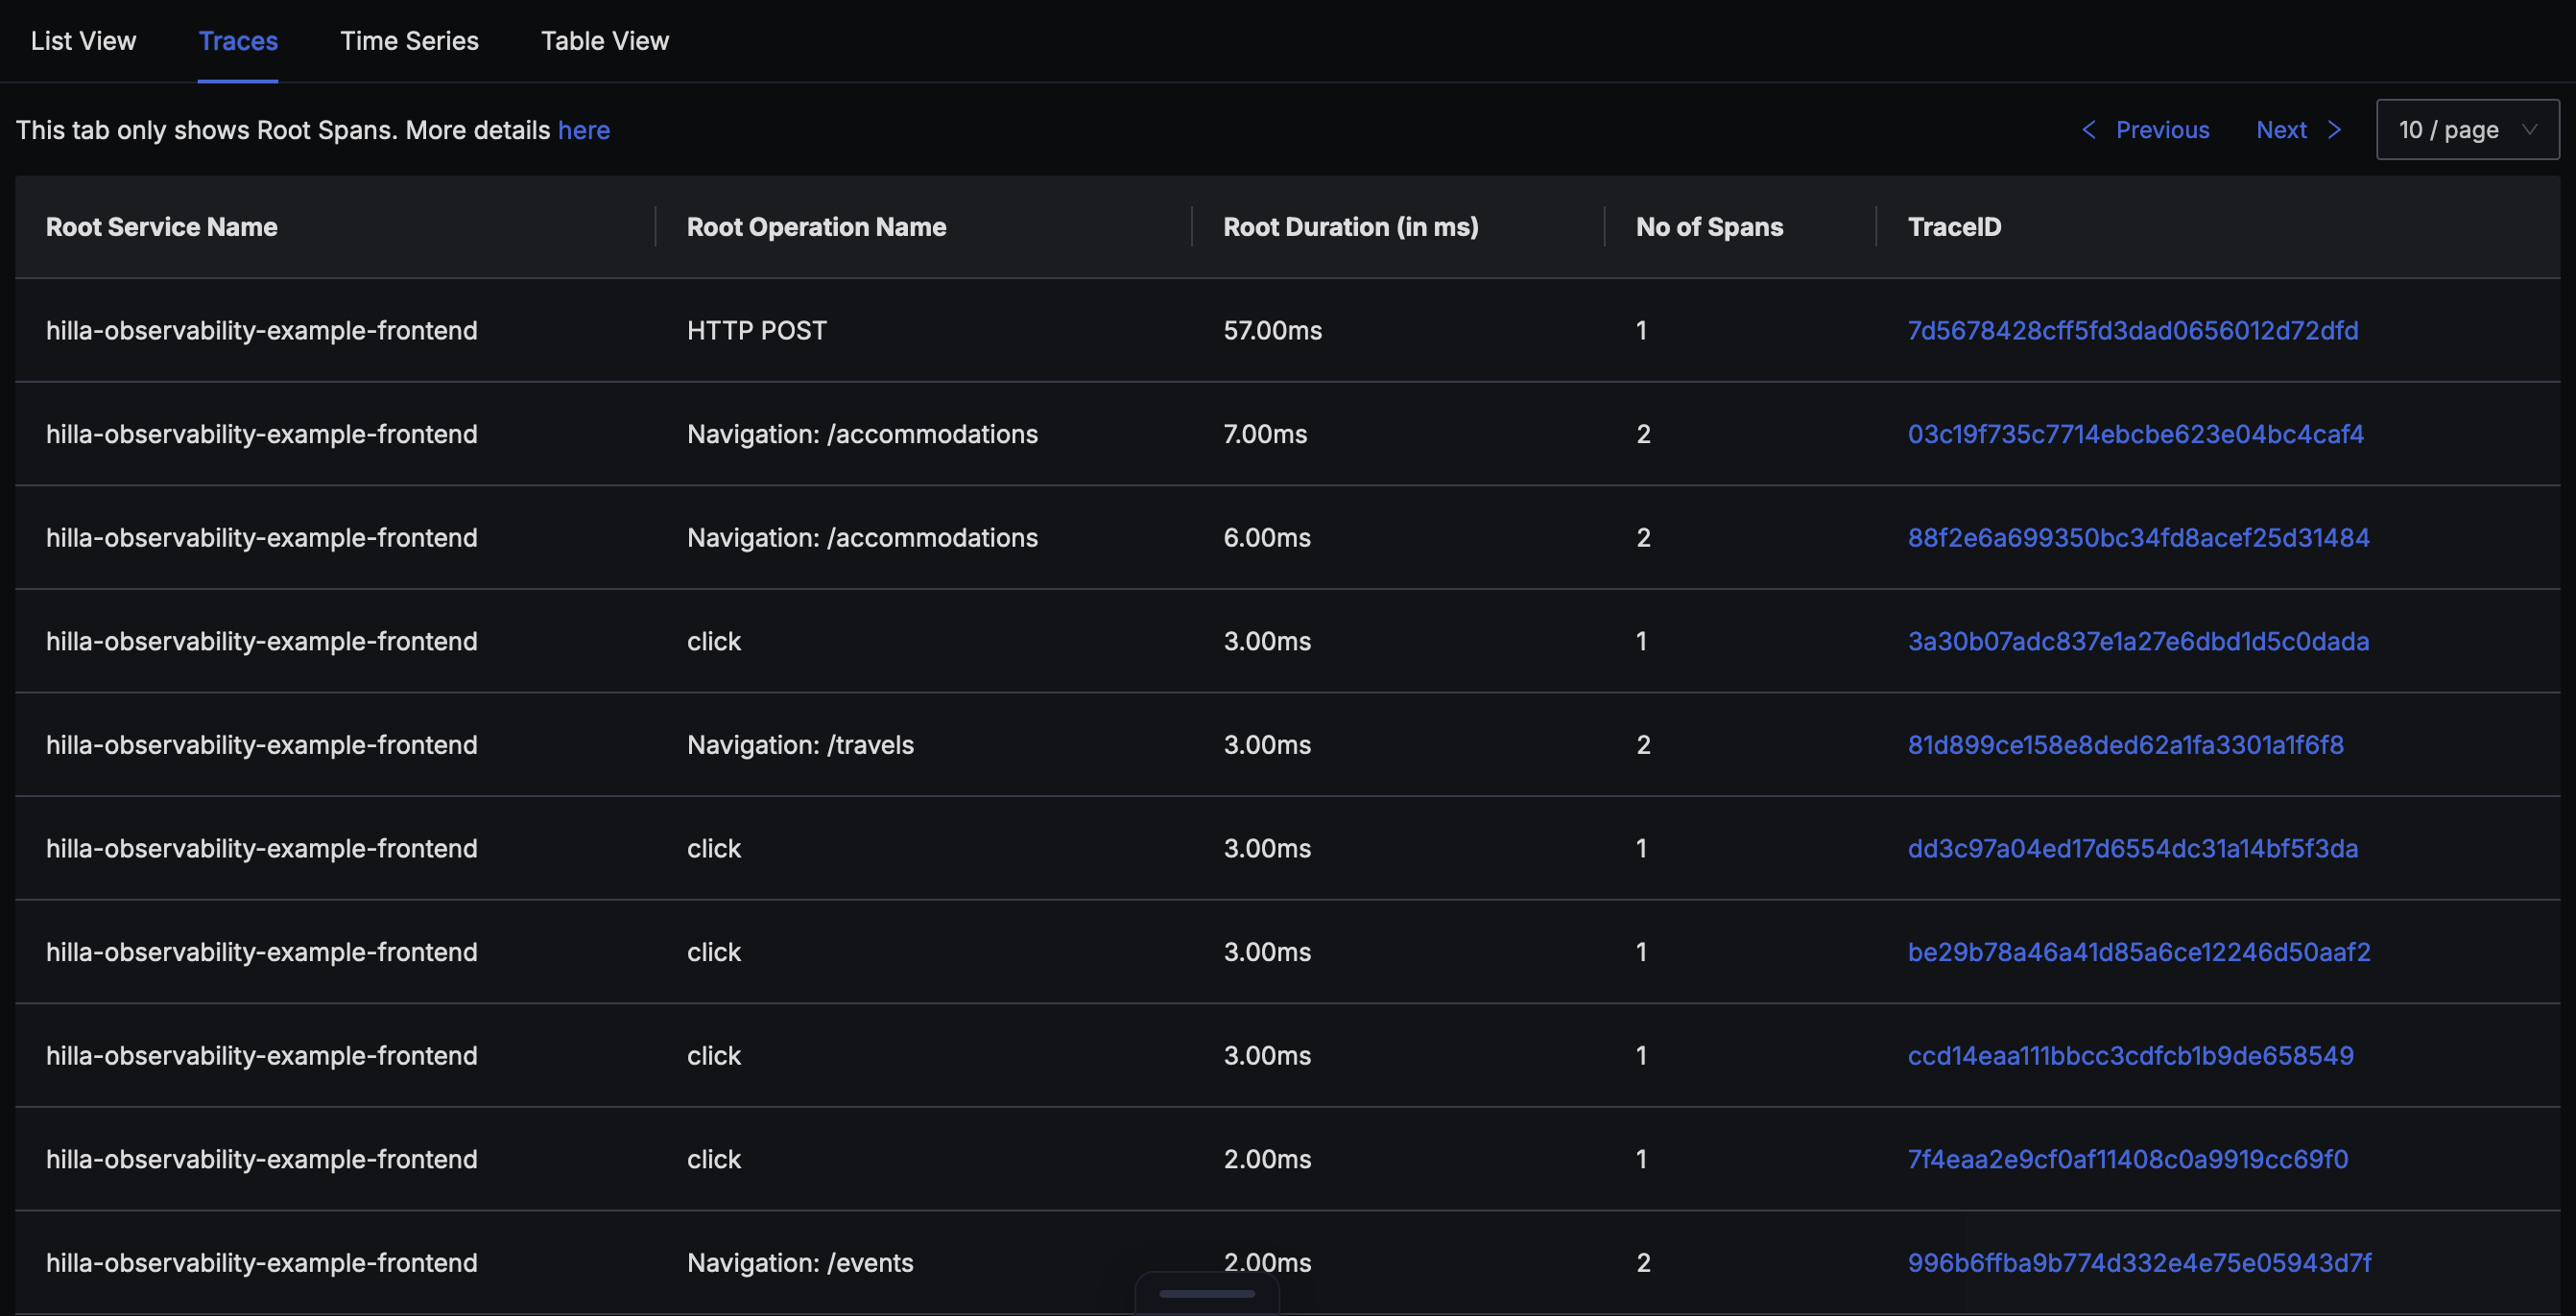
Task: Click the 7.00ms duration value
Action: (x=1265, y=435)
